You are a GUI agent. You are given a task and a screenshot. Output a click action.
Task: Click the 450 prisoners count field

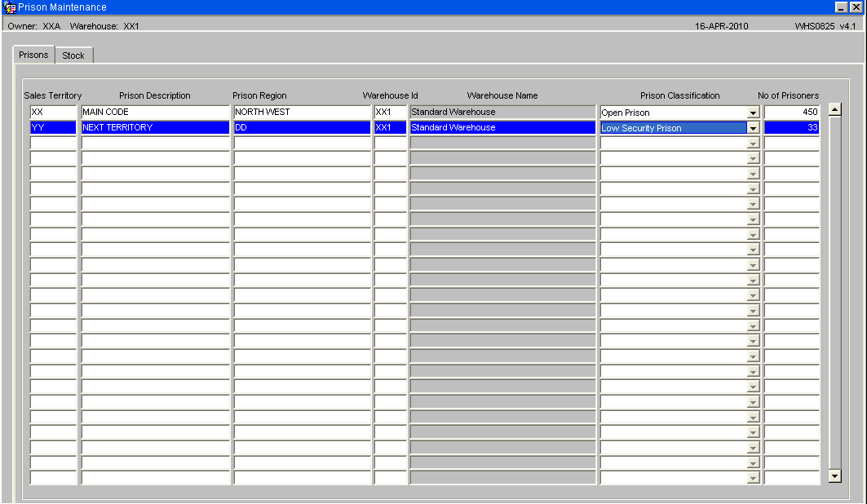click(792, 113)
